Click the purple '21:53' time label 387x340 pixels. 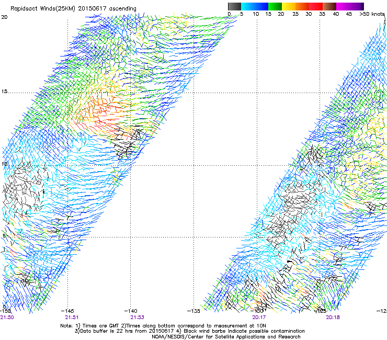pyautogui.click(x=137, y=318)
